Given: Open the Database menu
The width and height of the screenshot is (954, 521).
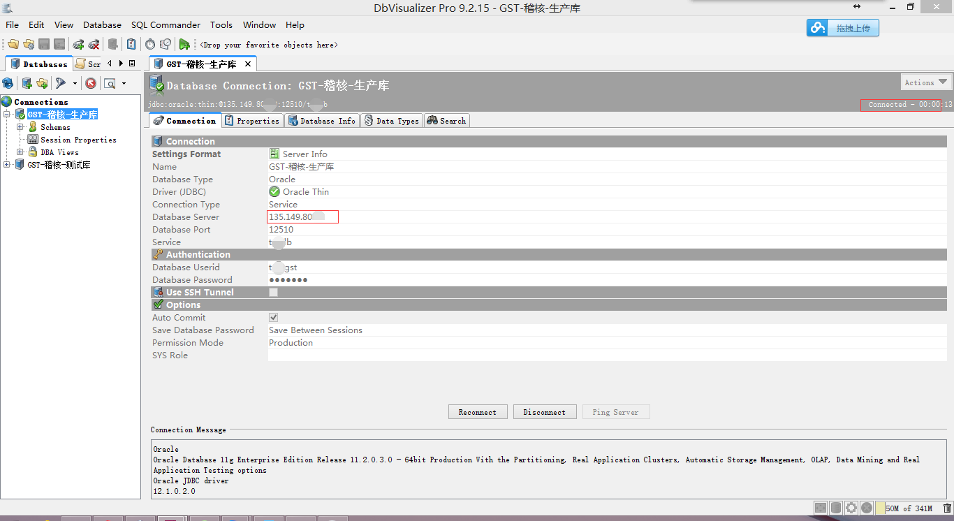Looking at the screenshot, I should click(x=102, y=24).
